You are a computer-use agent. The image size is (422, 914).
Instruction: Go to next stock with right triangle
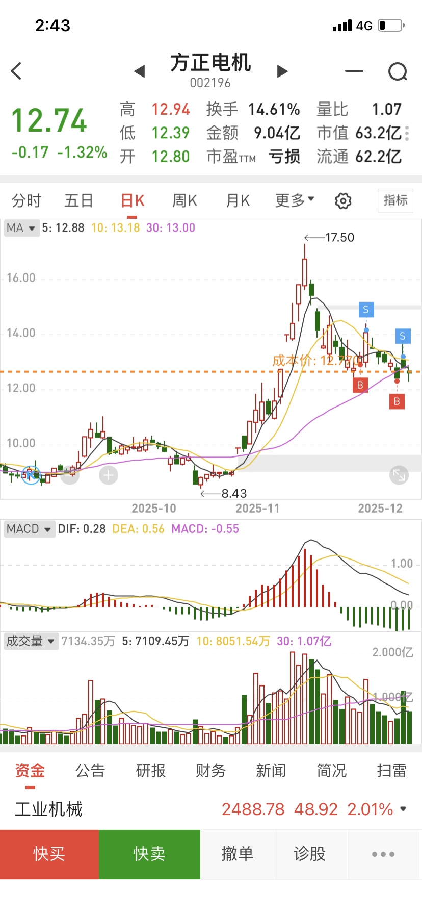click(x=282, y=71)
